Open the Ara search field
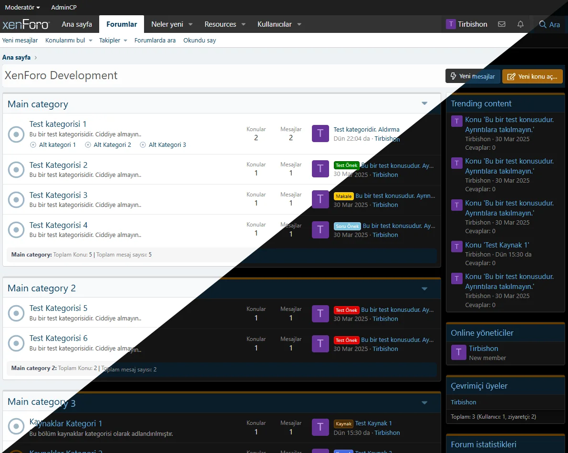The width and height of the screenshot is (568, 453). (x=549, y=24)
